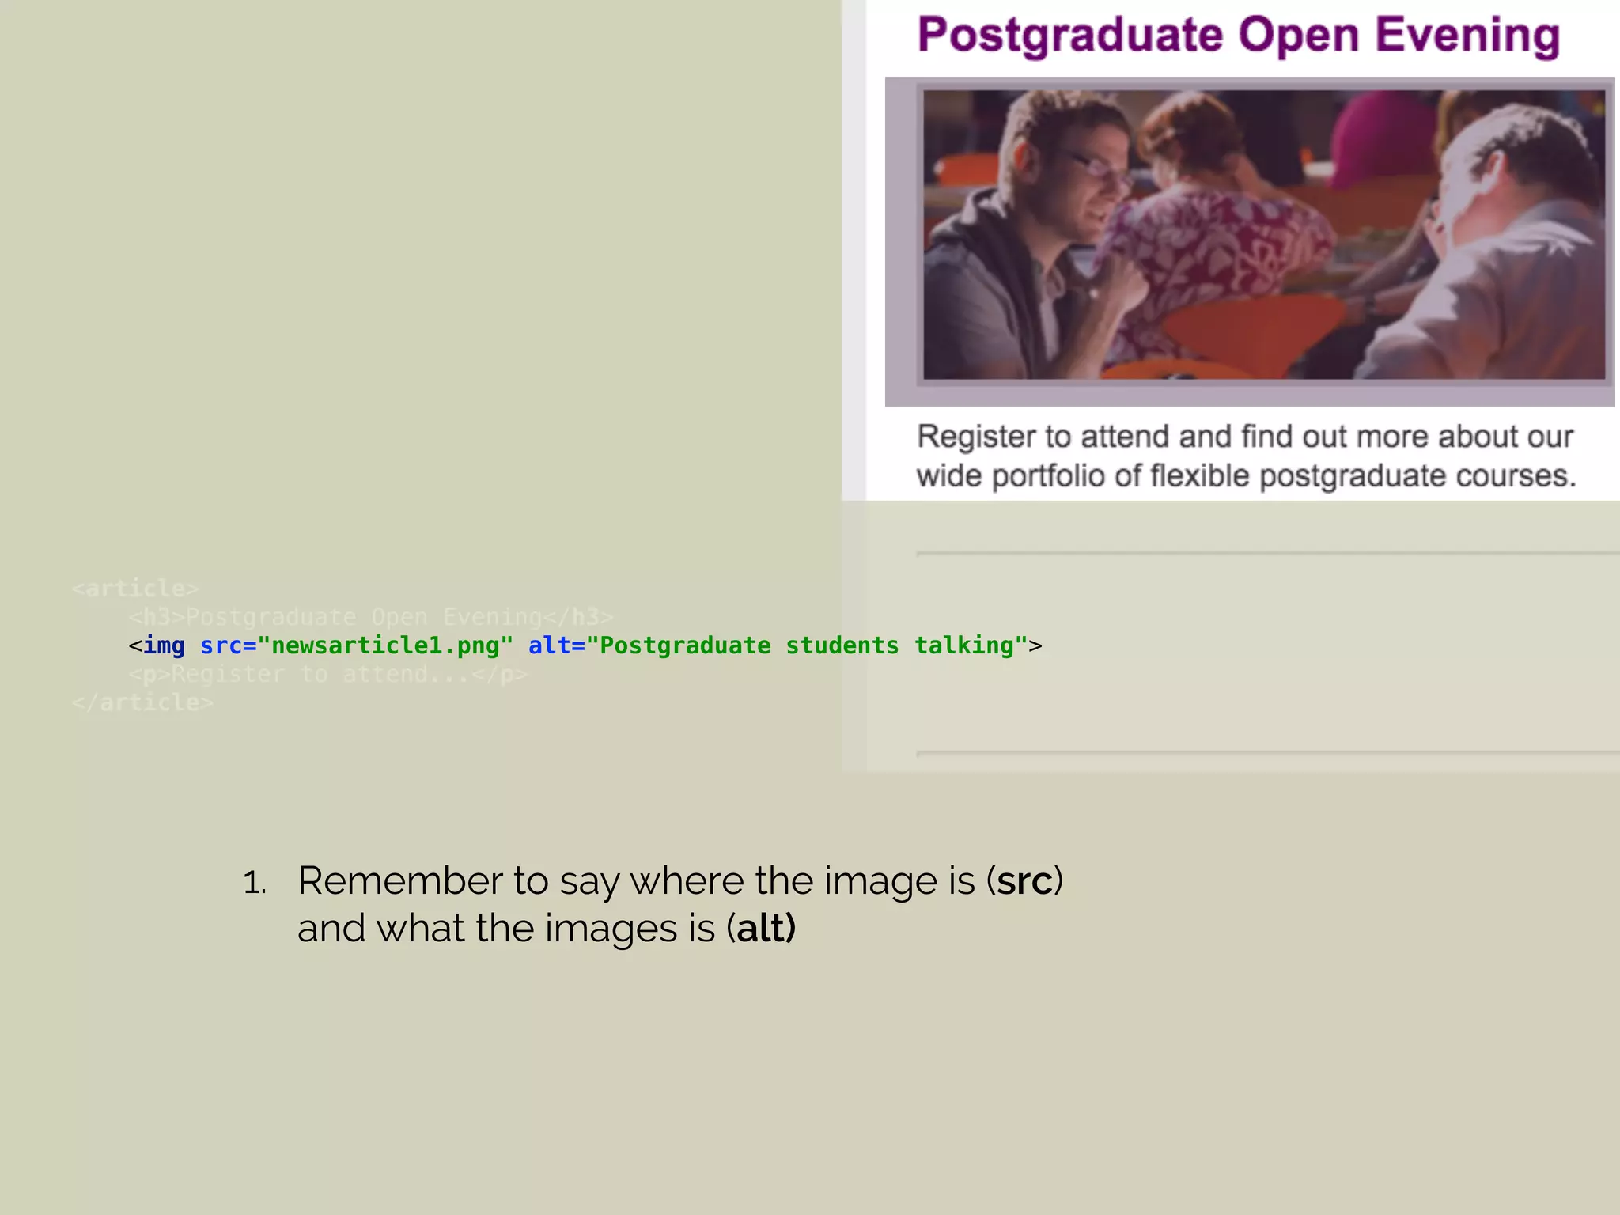
Task: Click the Postgraduate Open Evening heading
Action: (1238, 36)
